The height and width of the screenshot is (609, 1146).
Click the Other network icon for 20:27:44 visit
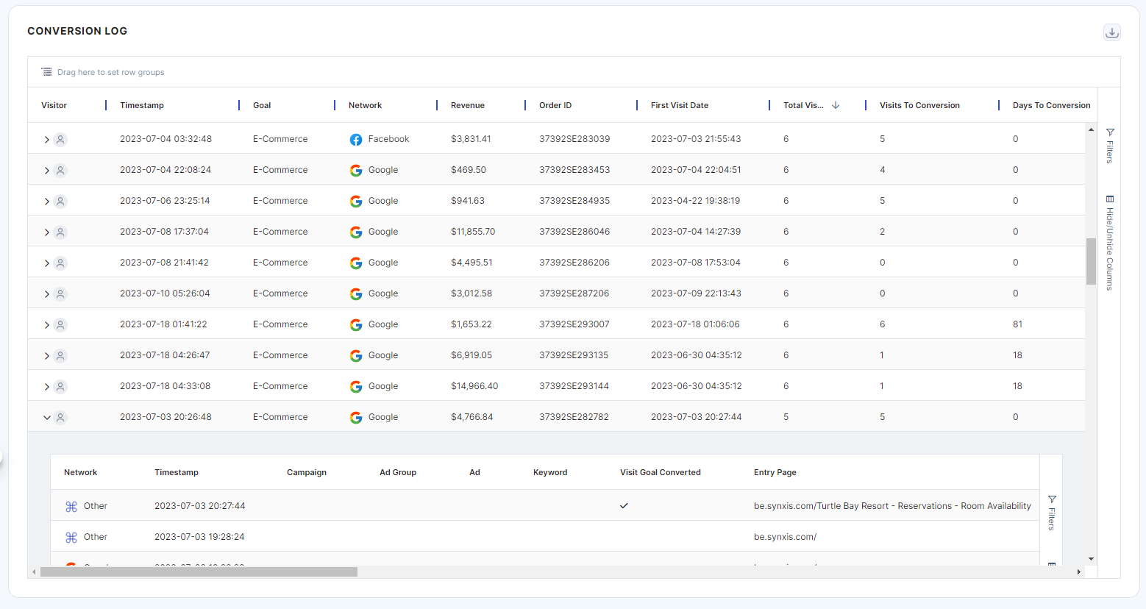click(71, 507)
